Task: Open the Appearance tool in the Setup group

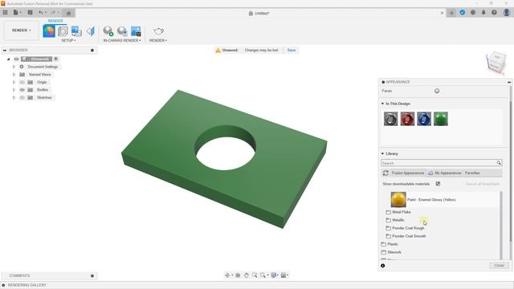Action: click(x=49, y=31)
